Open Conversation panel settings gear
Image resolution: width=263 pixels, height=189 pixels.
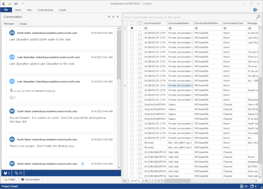pos(109,17)
